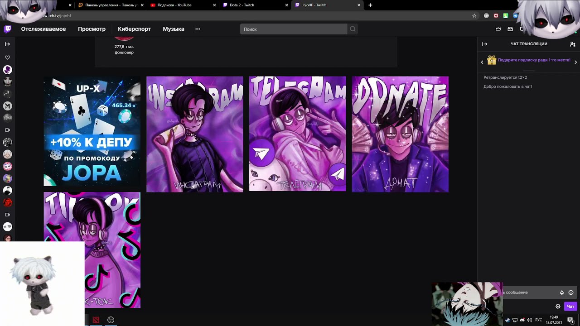This screenshot has height=326, width=580.
Task: Bookmark this page with the star icon
Action: point(474,16)
